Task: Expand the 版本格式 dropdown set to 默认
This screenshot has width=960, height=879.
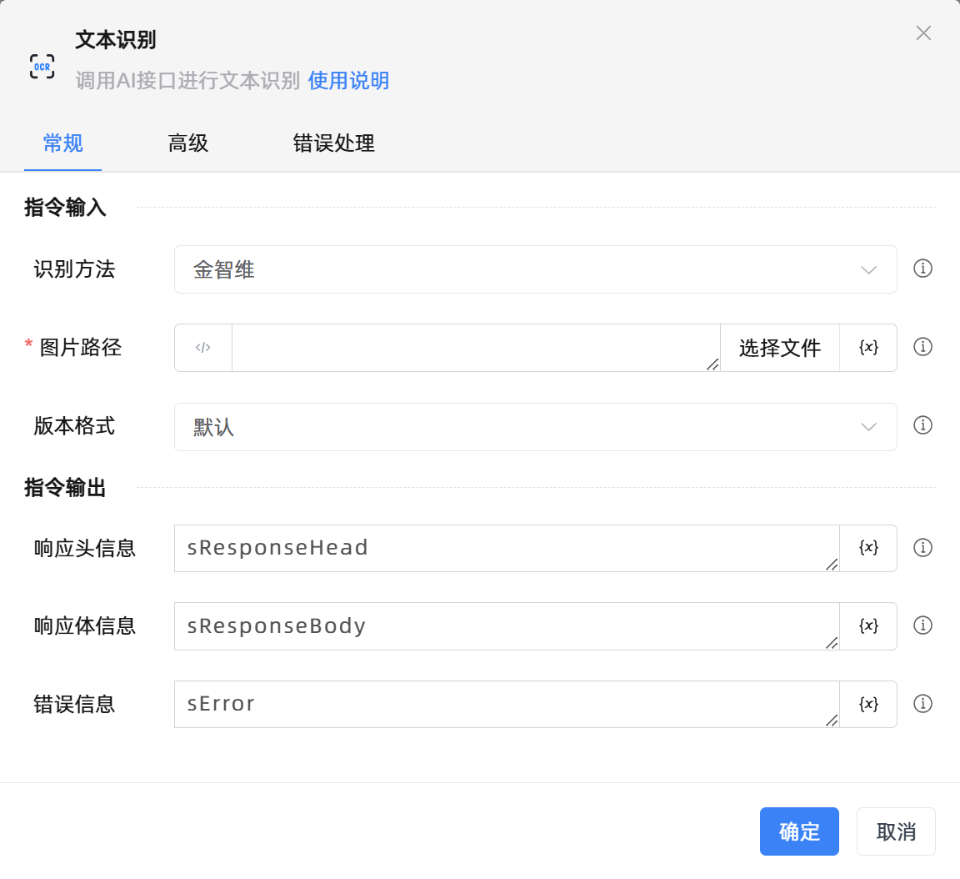Action: click(535, 427)
